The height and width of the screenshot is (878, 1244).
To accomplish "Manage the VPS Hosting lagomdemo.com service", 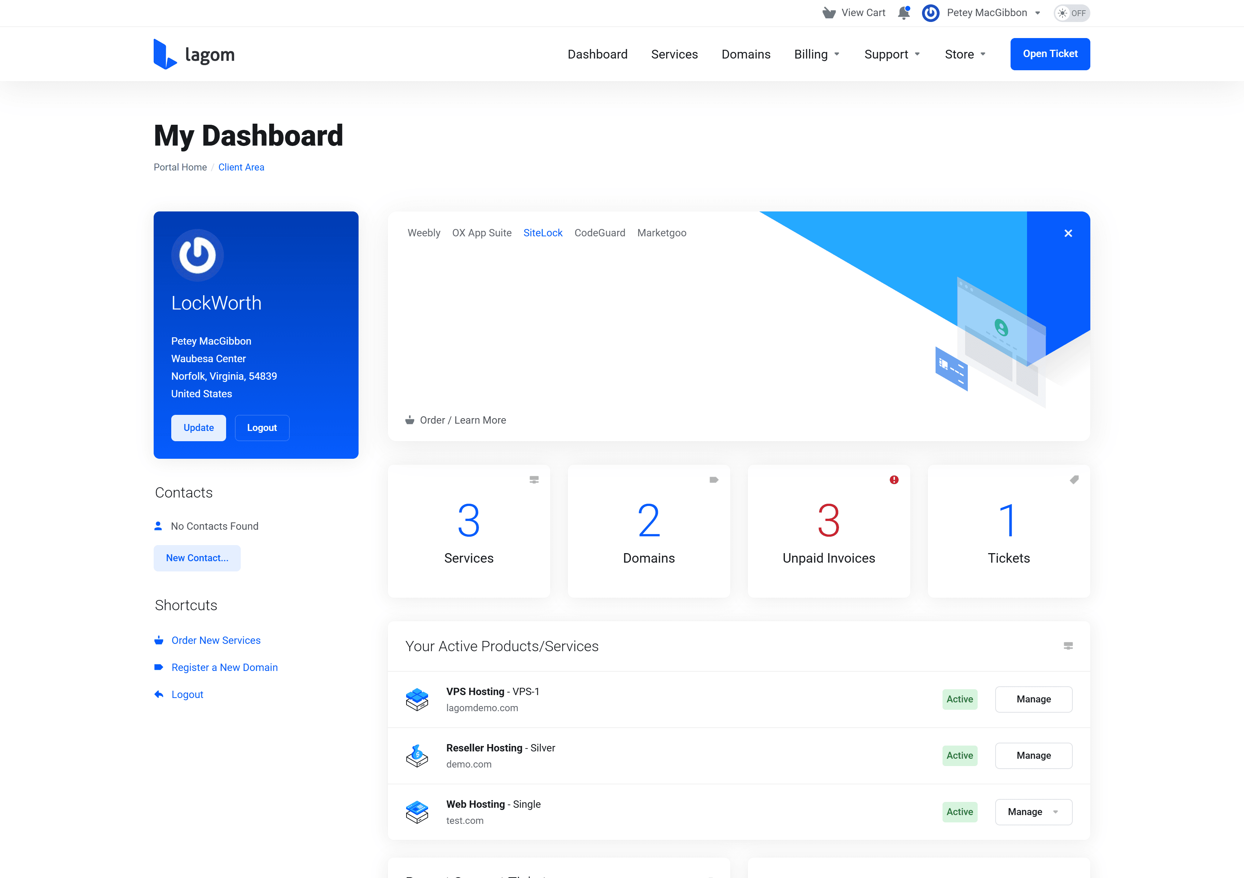I will [1033, 699].
